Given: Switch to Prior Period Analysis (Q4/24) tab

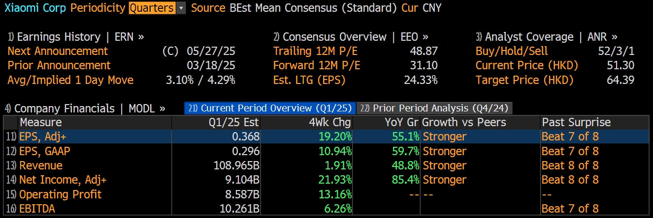Looking at the screenshot, I should [x=435, y=109].
